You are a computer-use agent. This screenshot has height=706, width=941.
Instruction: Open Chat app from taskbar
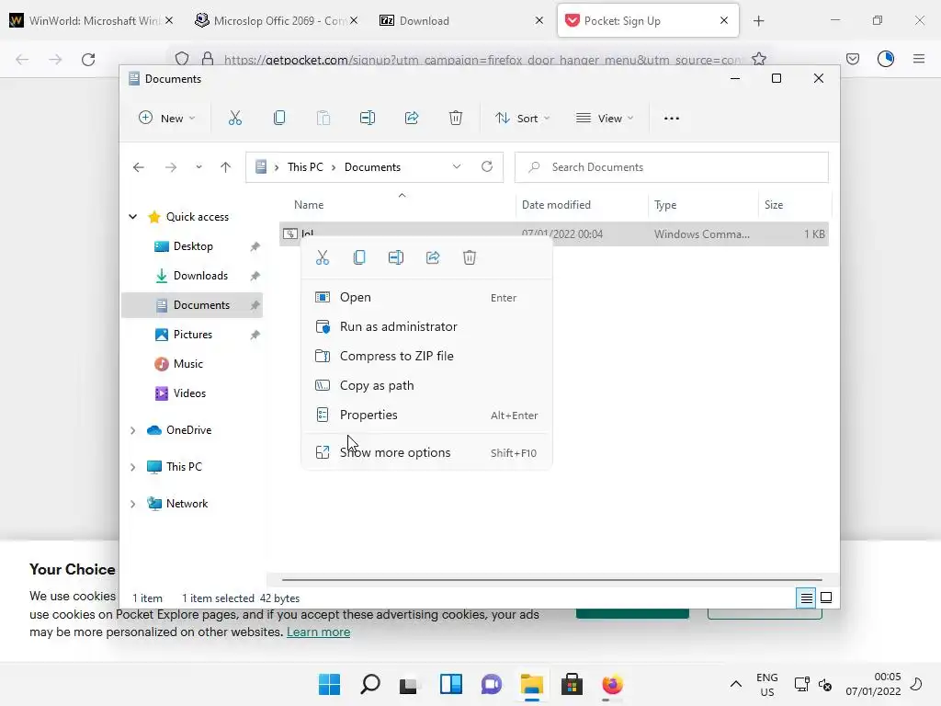coord(491,684)
